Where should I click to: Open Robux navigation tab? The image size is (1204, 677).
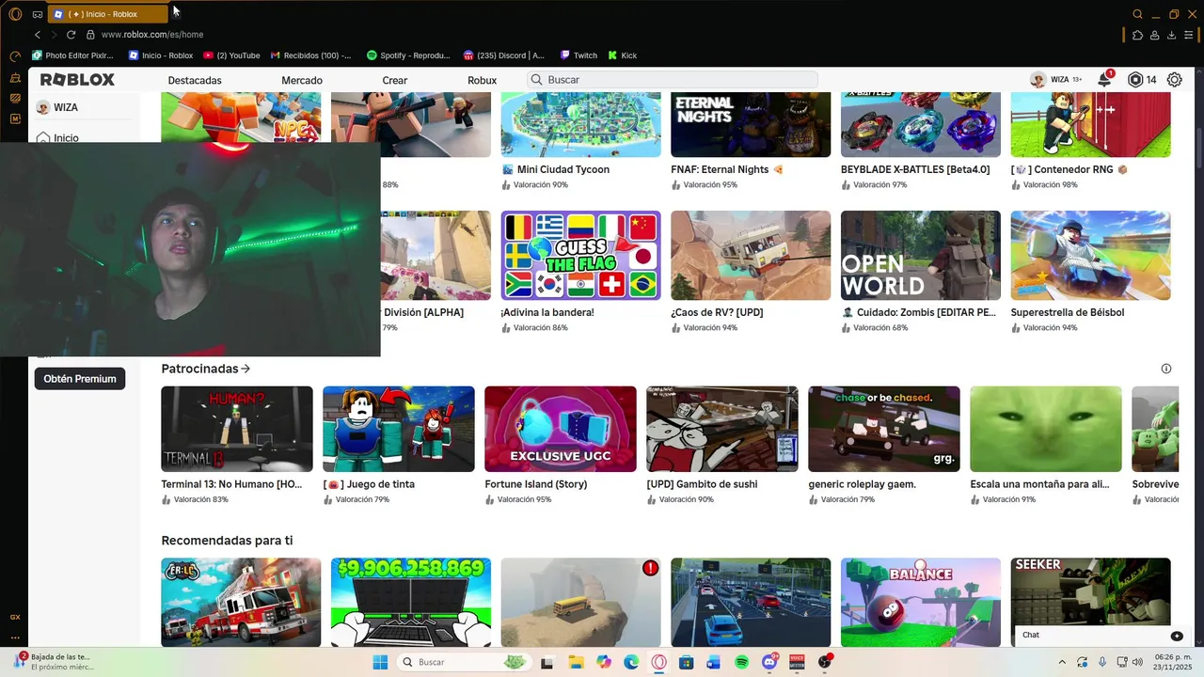(482, 80)
